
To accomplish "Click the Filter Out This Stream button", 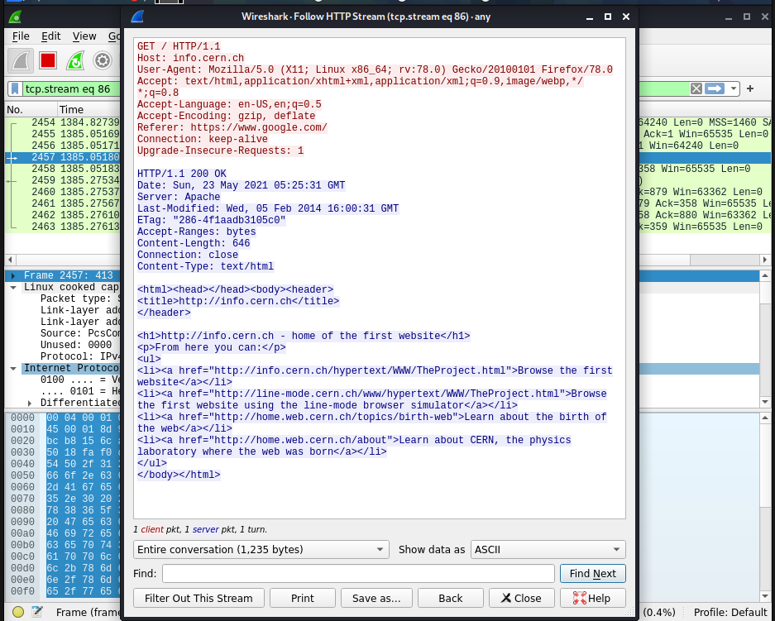I will click(199, 598).
